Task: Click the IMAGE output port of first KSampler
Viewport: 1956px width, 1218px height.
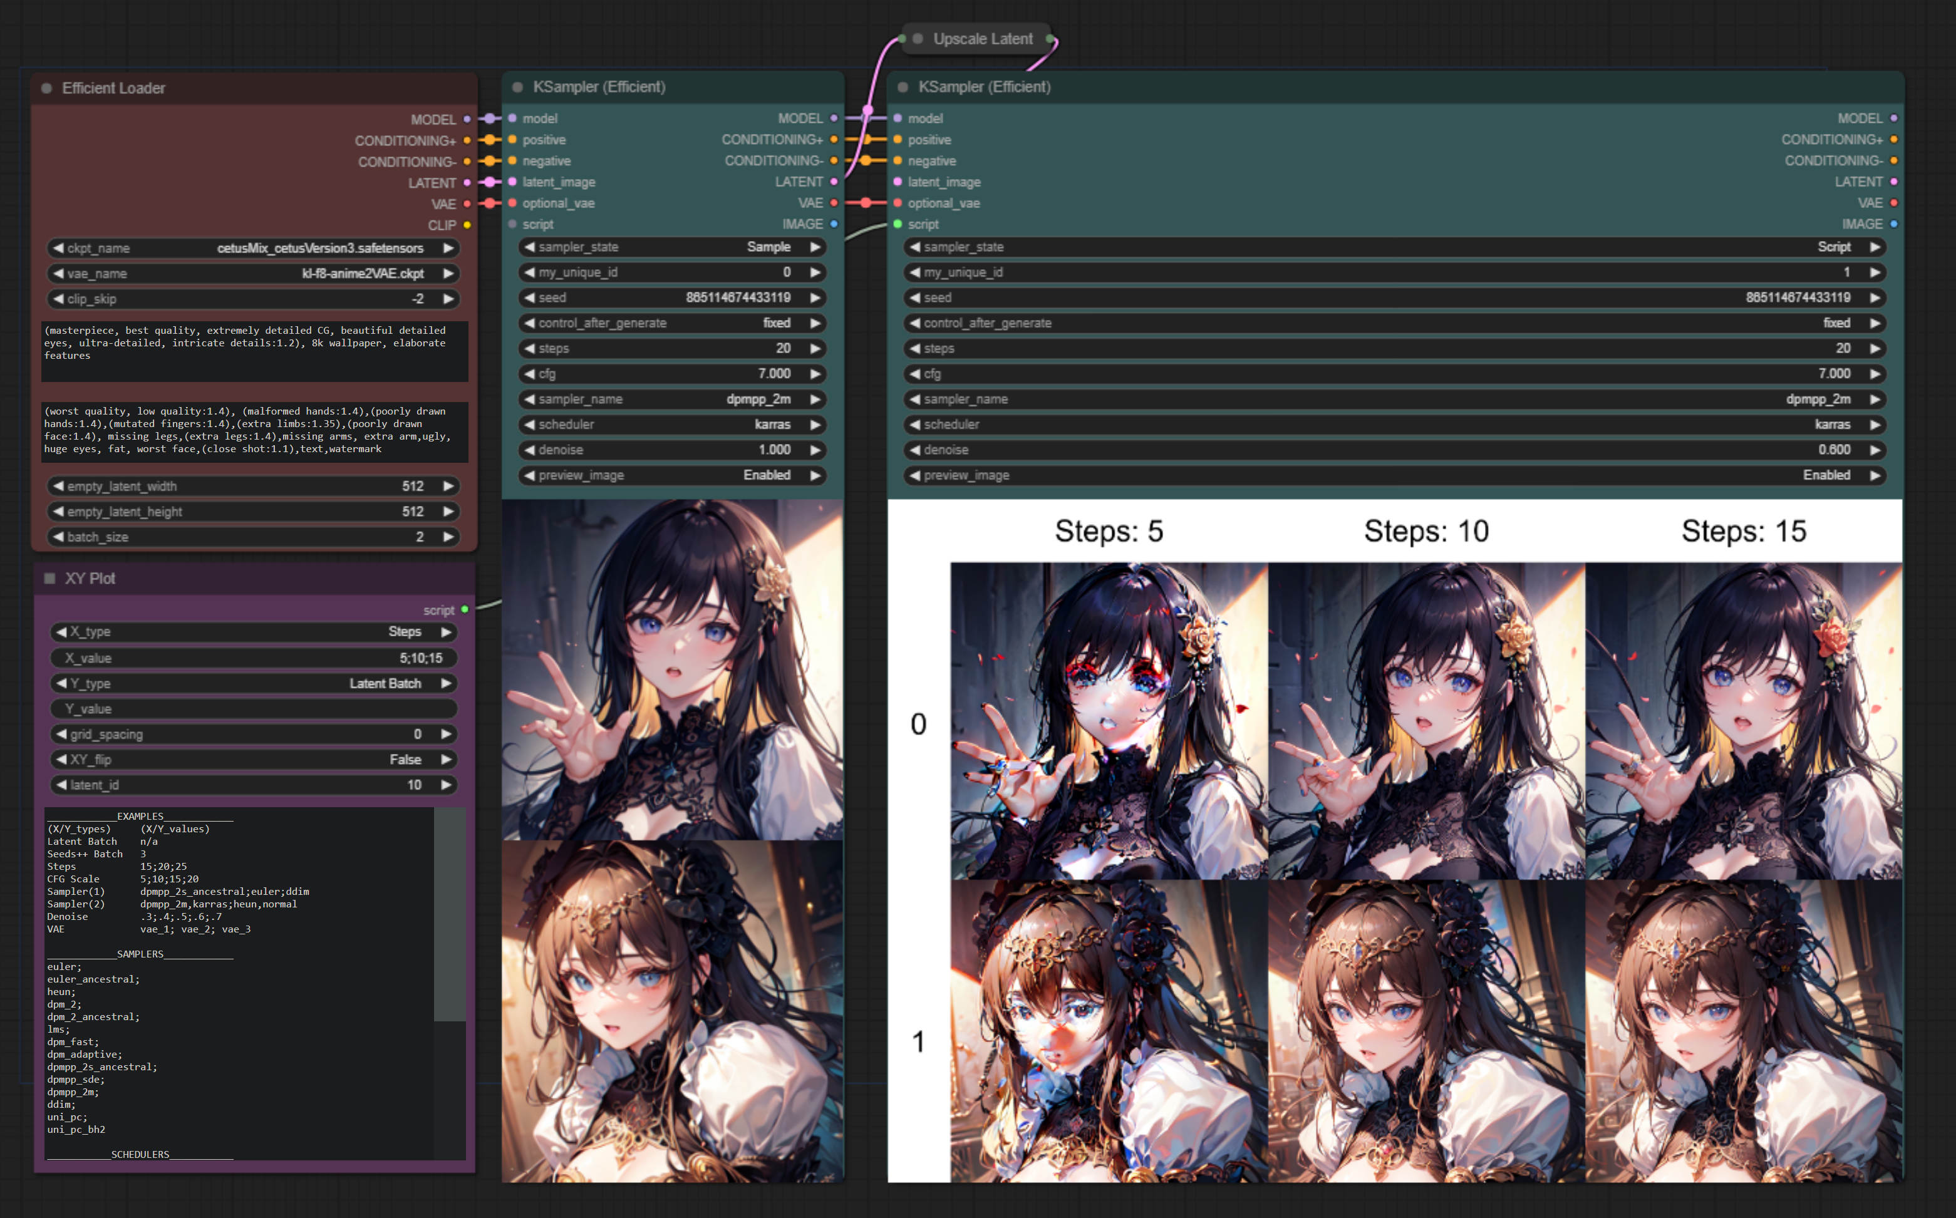Action: [x=834, y=224]
